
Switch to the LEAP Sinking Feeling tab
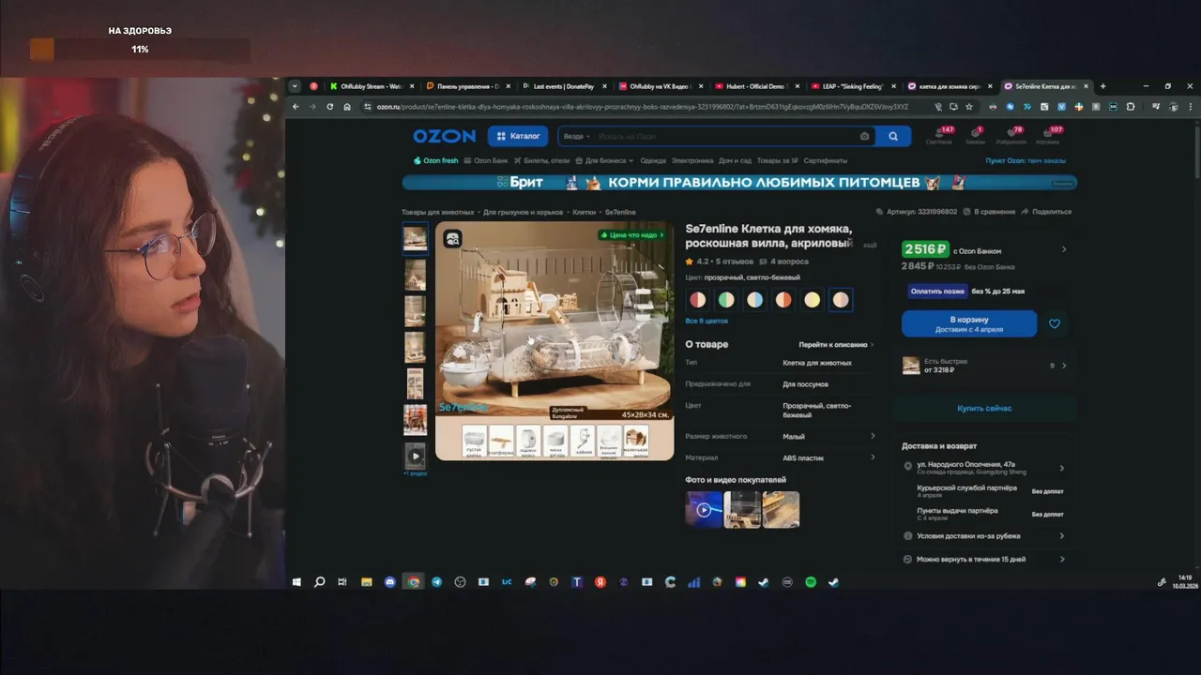(x=851, y=86)
